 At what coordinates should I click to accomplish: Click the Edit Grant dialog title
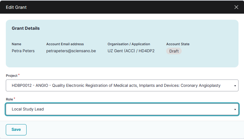coord(16,7)
